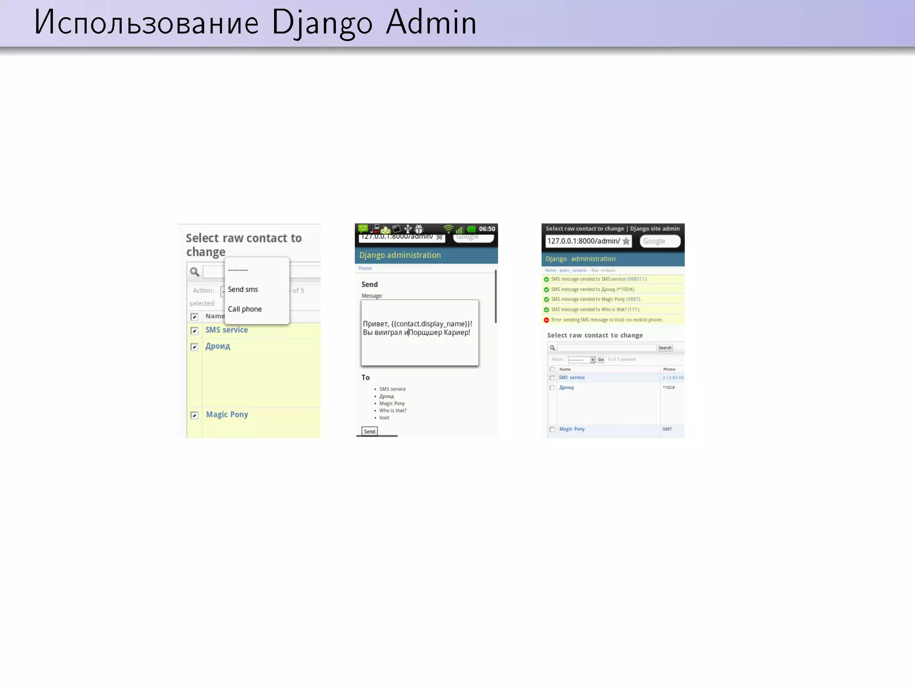
Task: Click the magnifier icon in the left contact list
Action: (x=194, y=272)
